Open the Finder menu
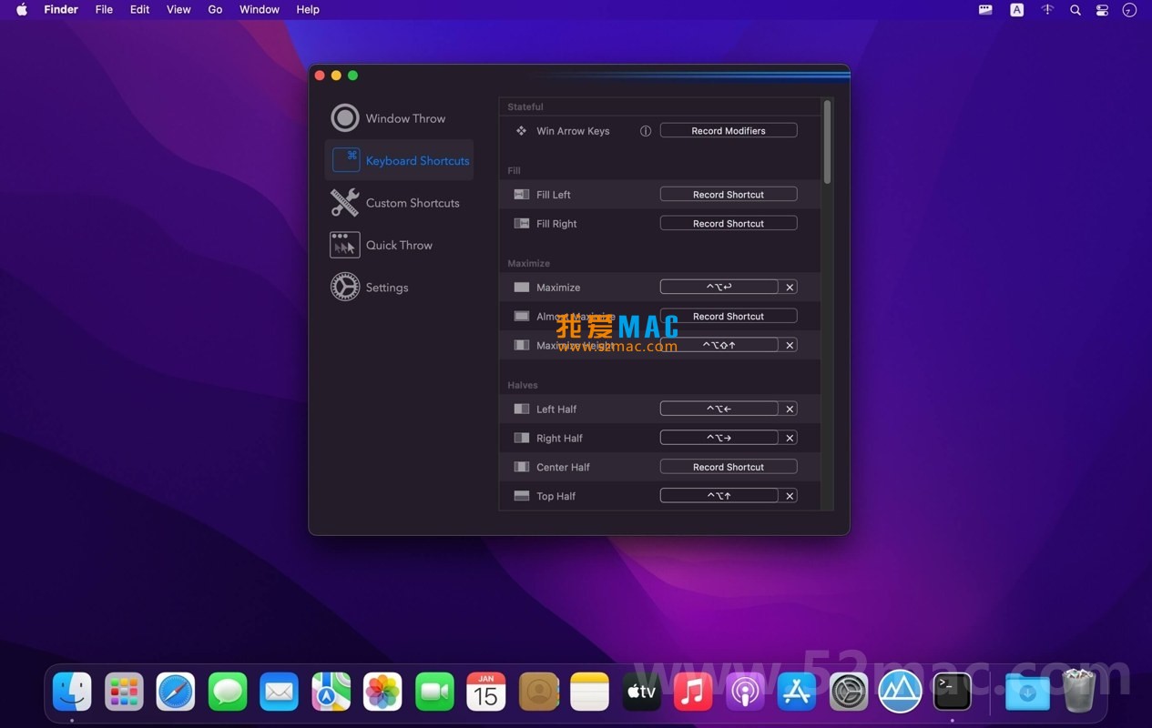Viewport: 1152px width, 728px height. 61,9
